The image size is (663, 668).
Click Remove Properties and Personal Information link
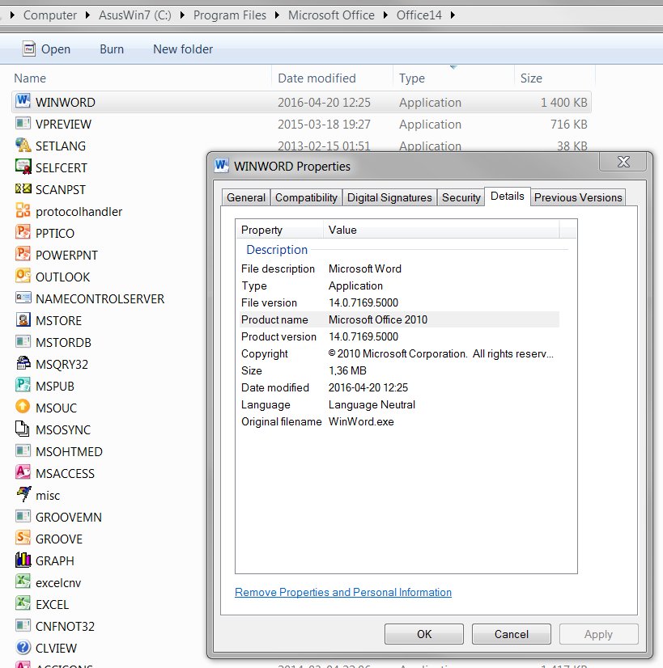pyautogui.click(x=343, y=593)
